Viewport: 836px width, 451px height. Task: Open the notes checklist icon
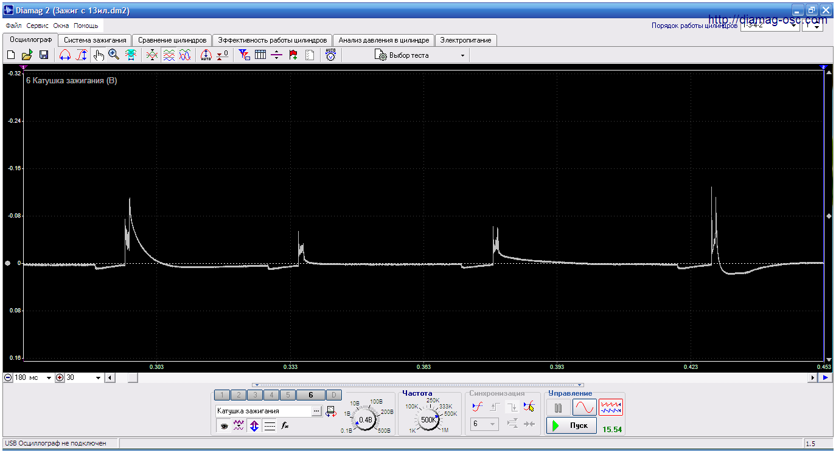[310, 55]
